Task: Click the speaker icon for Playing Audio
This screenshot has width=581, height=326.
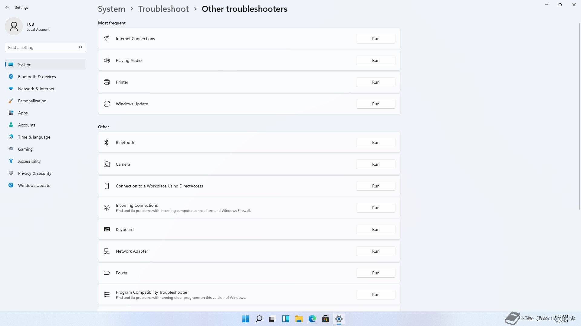Action: [x=107, y=60]
